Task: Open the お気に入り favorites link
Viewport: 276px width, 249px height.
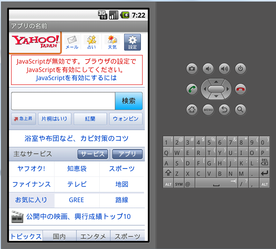Action: pyautogui.click(x=32, y=200)
